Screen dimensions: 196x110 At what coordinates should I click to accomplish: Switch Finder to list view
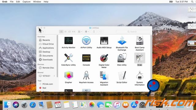coord(65,32)
